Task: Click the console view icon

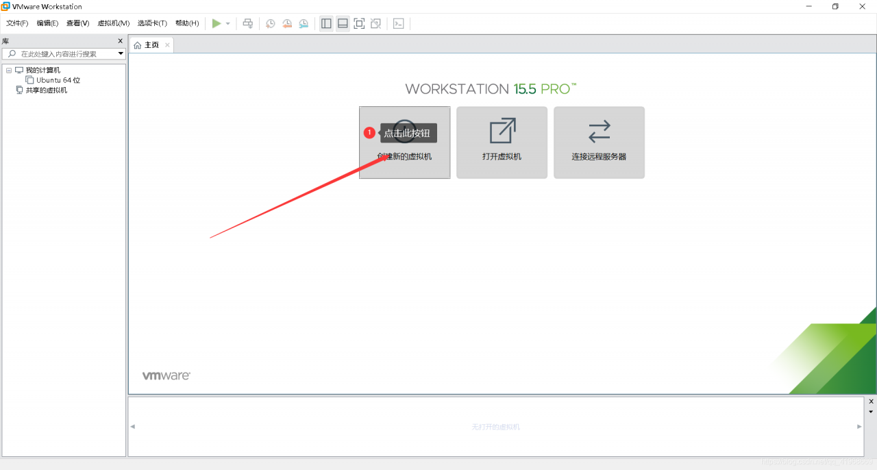Action: point(398,23)
